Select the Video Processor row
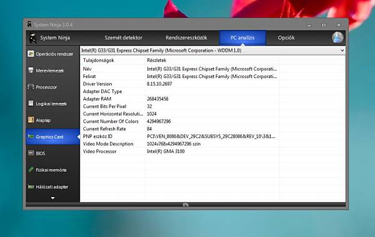The width and height of the screenshot is (375, 237). (x=213, y=152)
